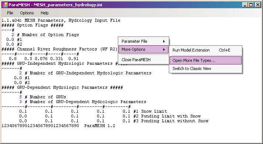
Task: Click the value 2 for GRU-Independent parameters count
Action: point(20,73)
